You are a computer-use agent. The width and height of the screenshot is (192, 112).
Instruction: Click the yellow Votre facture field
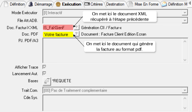58,34
